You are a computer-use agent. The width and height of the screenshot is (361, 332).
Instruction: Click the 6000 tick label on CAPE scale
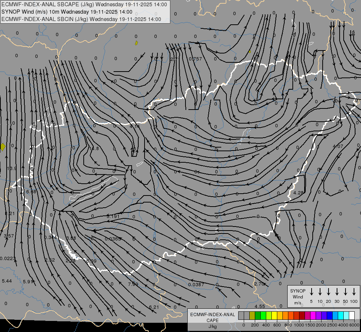(354, 325)
